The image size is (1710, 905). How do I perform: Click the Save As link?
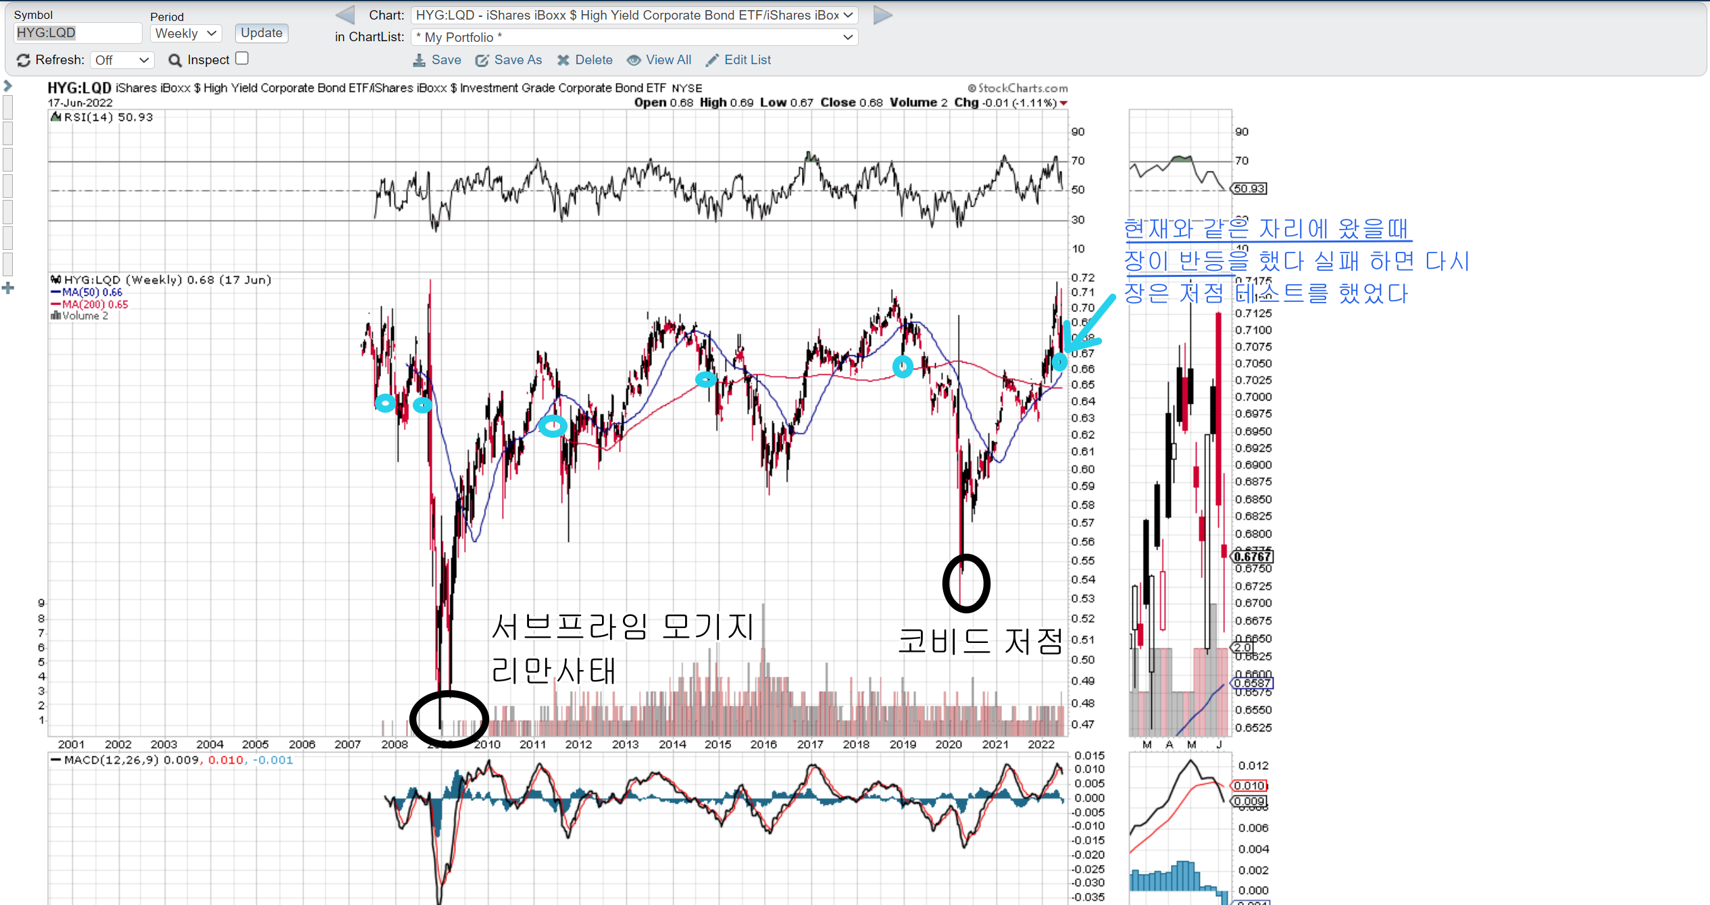pos(518,60)
